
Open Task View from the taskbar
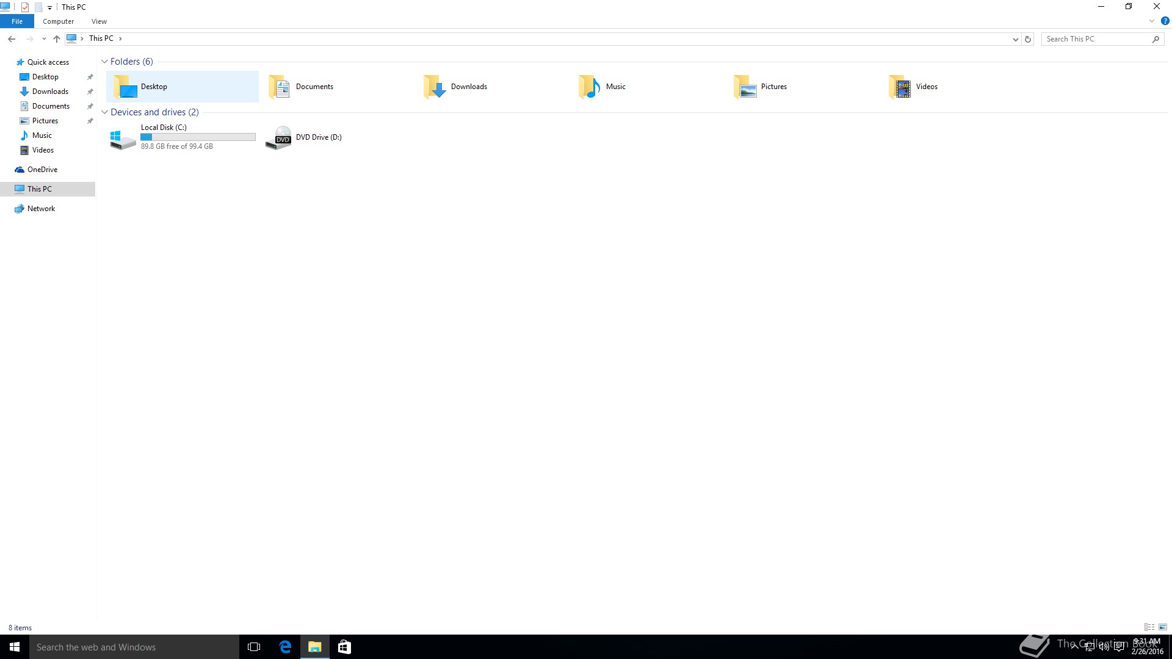point(254,647)
